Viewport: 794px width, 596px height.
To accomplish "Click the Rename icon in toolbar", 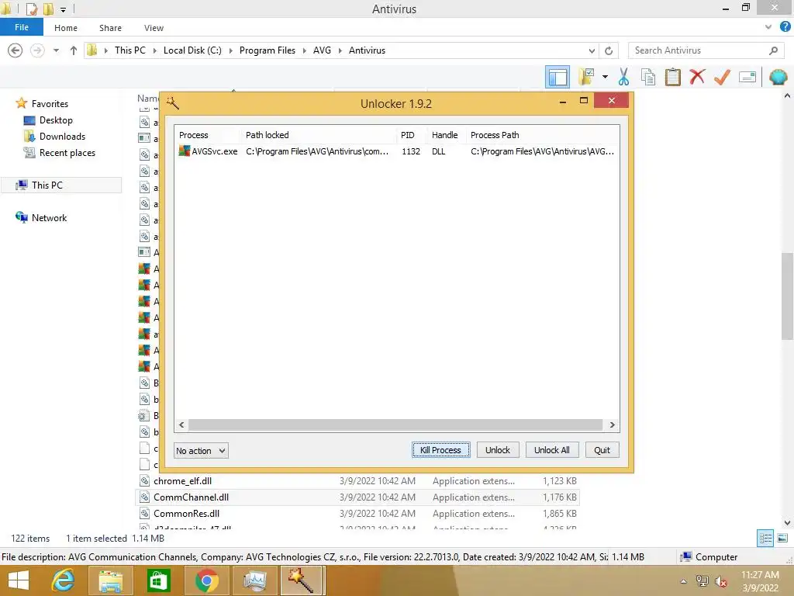I will coord(747,77).
